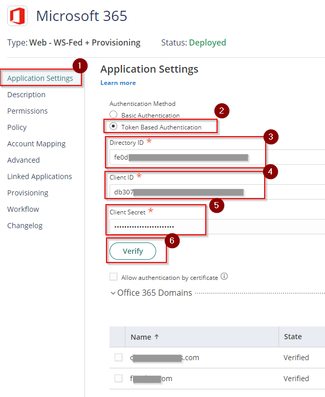Enable Allow authentication by certificate checkbox
The image size is (325, 397).
point(113,277)
